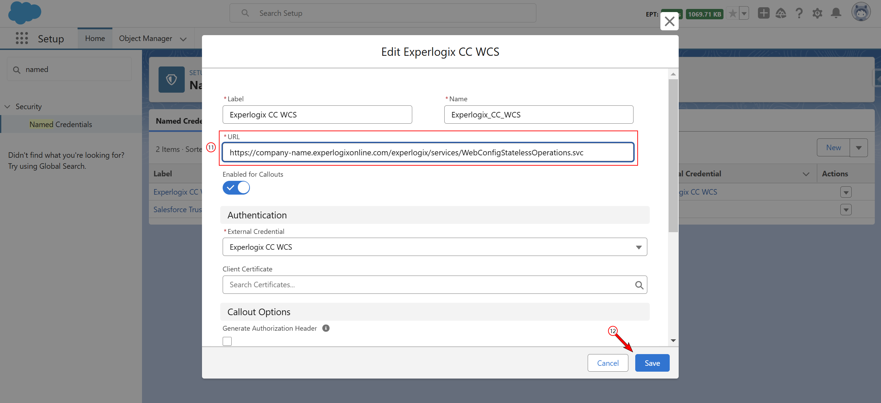Open the Experlogix CC WCS external credential link
The width and height of the screenshot is (881, 403).
point(698,192)
